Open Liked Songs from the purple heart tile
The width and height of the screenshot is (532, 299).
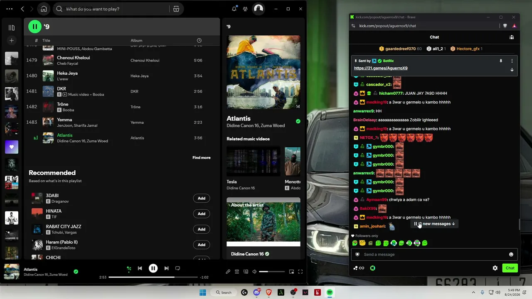[x=12, y=147]
